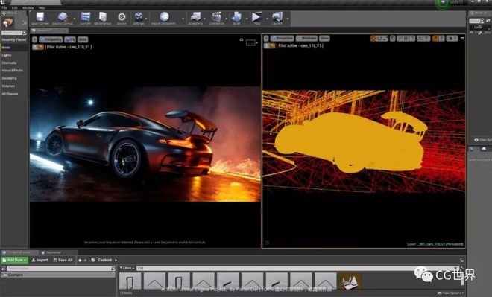Click Import button in Content Browser
Viewport: 492px width, 297px height.
(40, 260)
